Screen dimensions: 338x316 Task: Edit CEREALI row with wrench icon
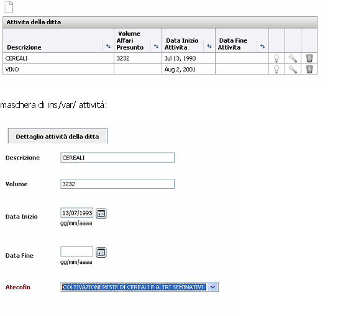(x=293, y=58)
